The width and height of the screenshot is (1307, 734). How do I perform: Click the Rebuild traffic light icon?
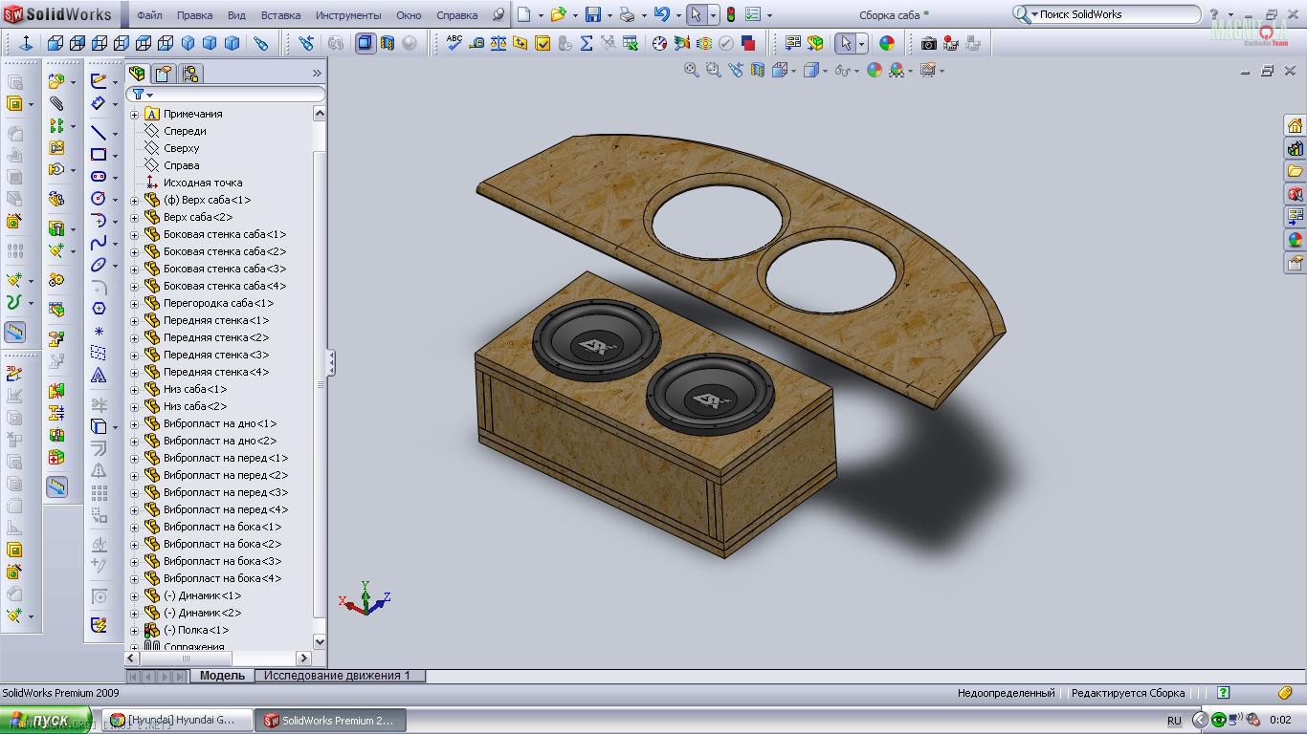point(731,15)
